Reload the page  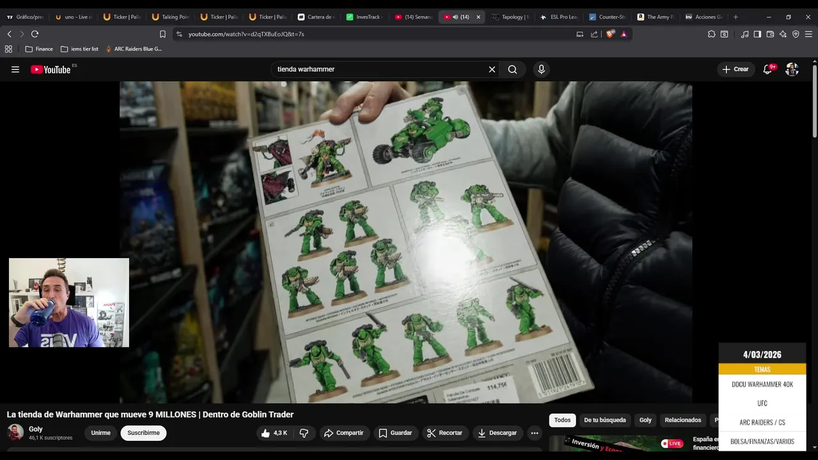[x=35, y=34]
